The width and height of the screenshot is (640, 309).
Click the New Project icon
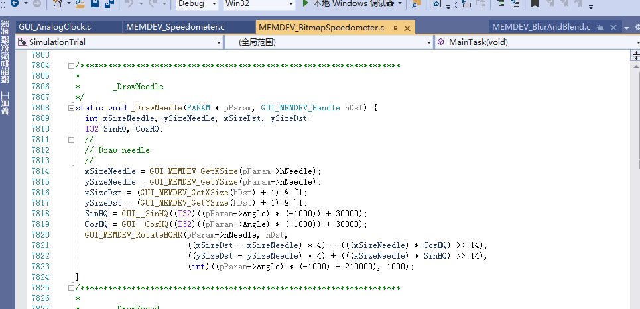58,3
